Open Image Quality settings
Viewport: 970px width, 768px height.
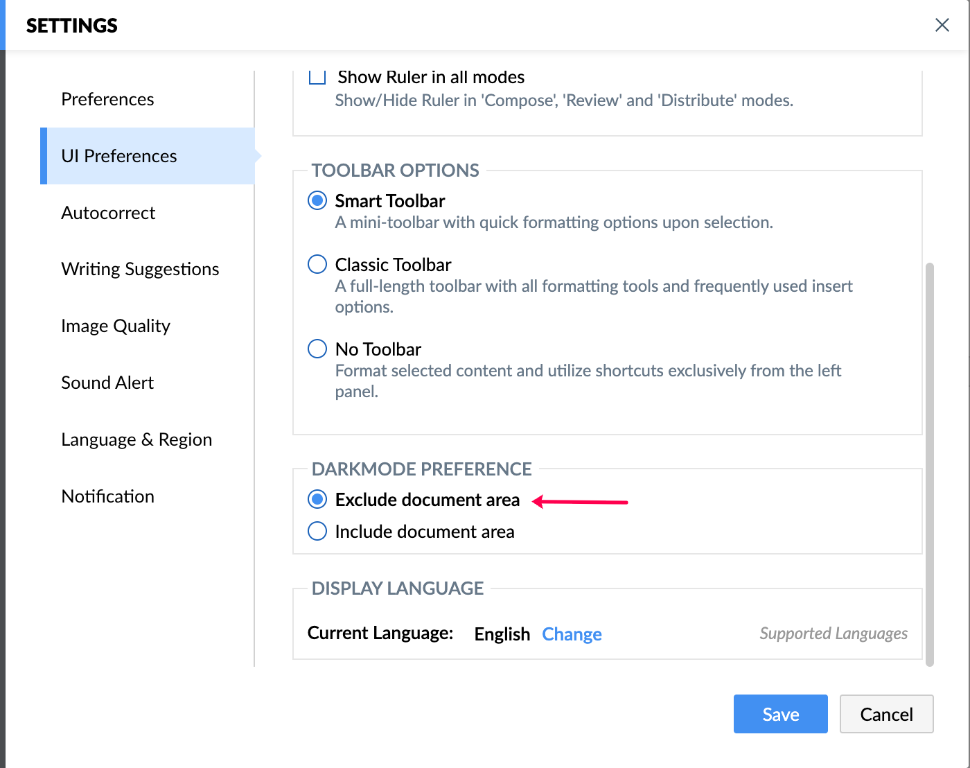[x=116, y=326]
